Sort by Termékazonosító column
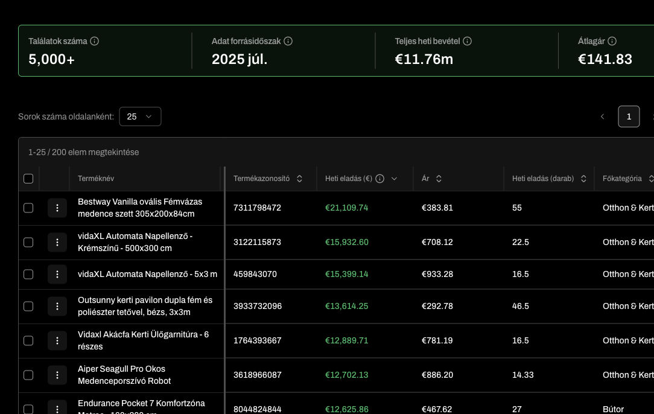The height and width of the screenshot is (414, 654). click(299, 179)
